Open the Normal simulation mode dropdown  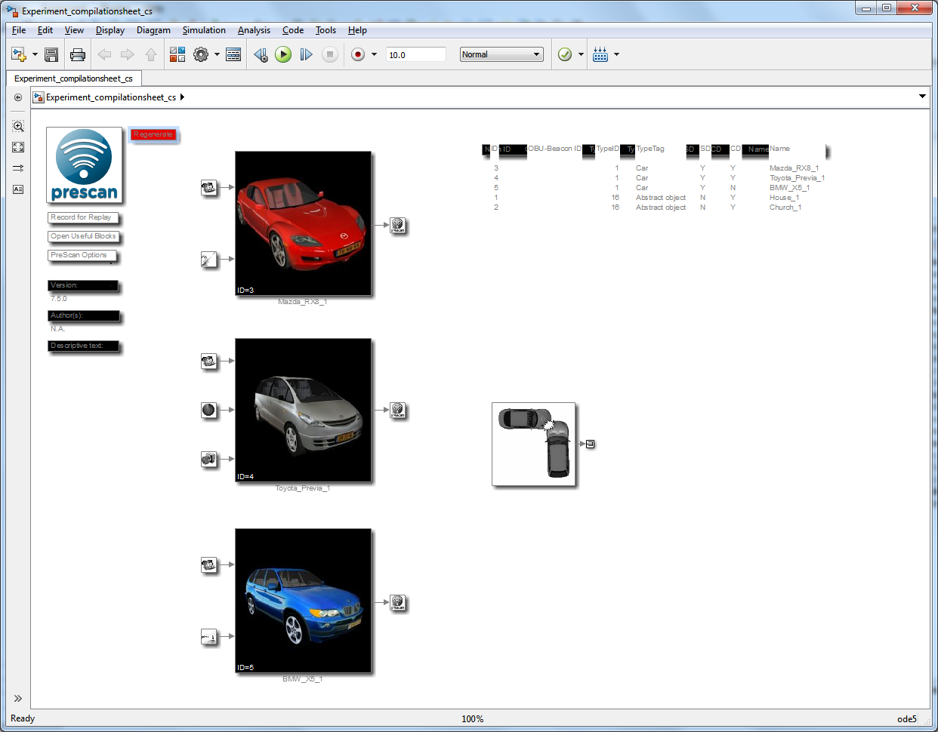(501, 54)
